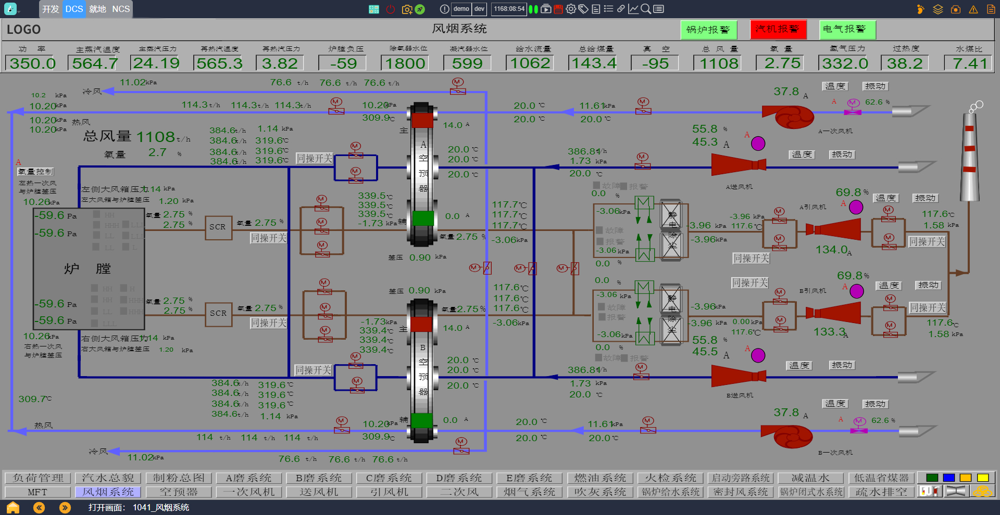Open the MFT screen button
This screenshot has height=515, width=1000.
(x=38, y=492)
